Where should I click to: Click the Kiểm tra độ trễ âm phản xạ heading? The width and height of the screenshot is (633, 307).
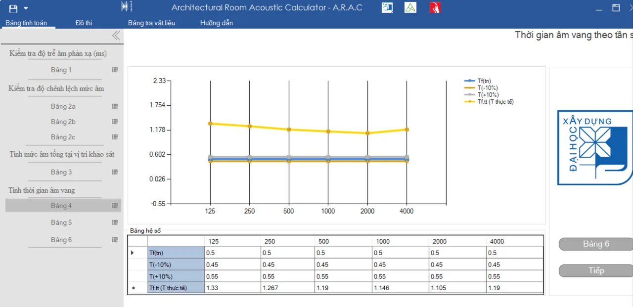coord(58,53)
